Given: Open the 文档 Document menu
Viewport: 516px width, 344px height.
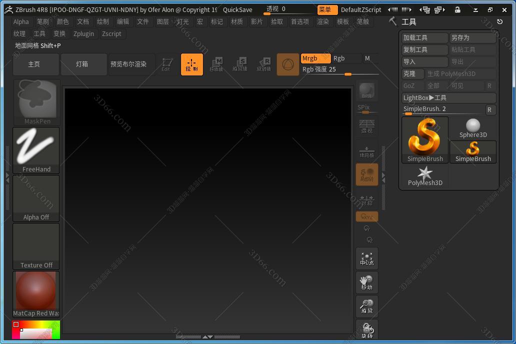Looking at the screenshot, I should [82, 21].
